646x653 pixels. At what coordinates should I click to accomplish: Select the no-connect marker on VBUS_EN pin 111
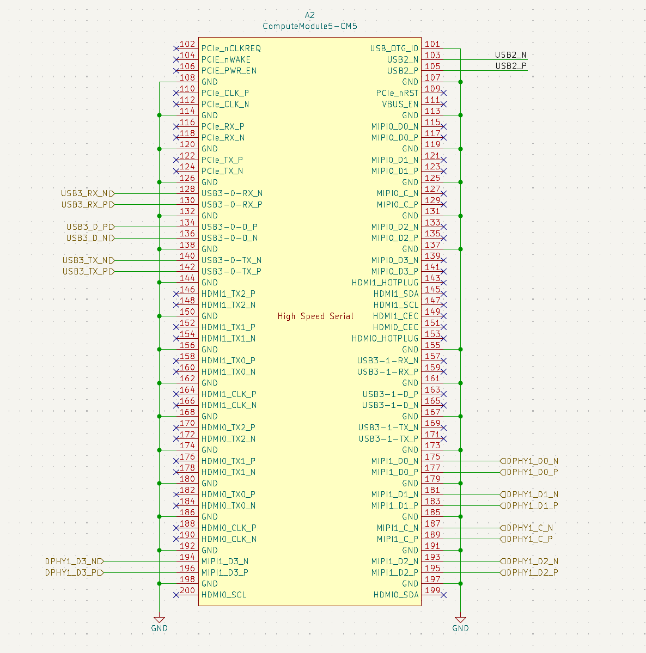443,104
